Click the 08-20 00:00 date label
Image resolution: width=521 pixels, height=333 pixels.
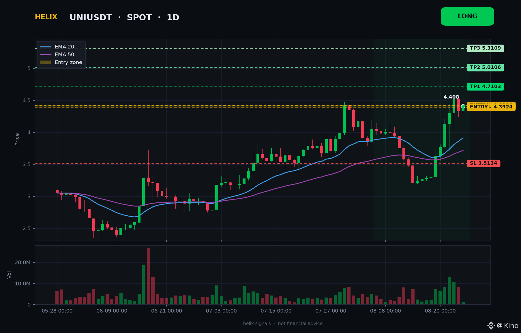pos(440,311)
